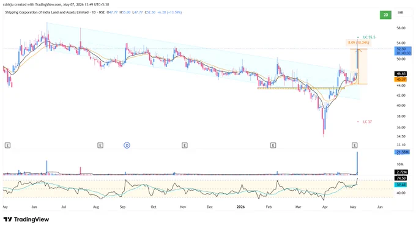Select the 8.09 (18.24%) price range label

click(358, 42)
